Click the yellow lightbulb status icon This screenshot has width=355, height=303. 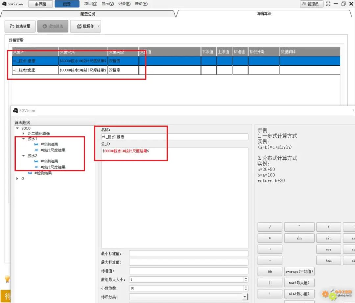(x=7, y=279)
